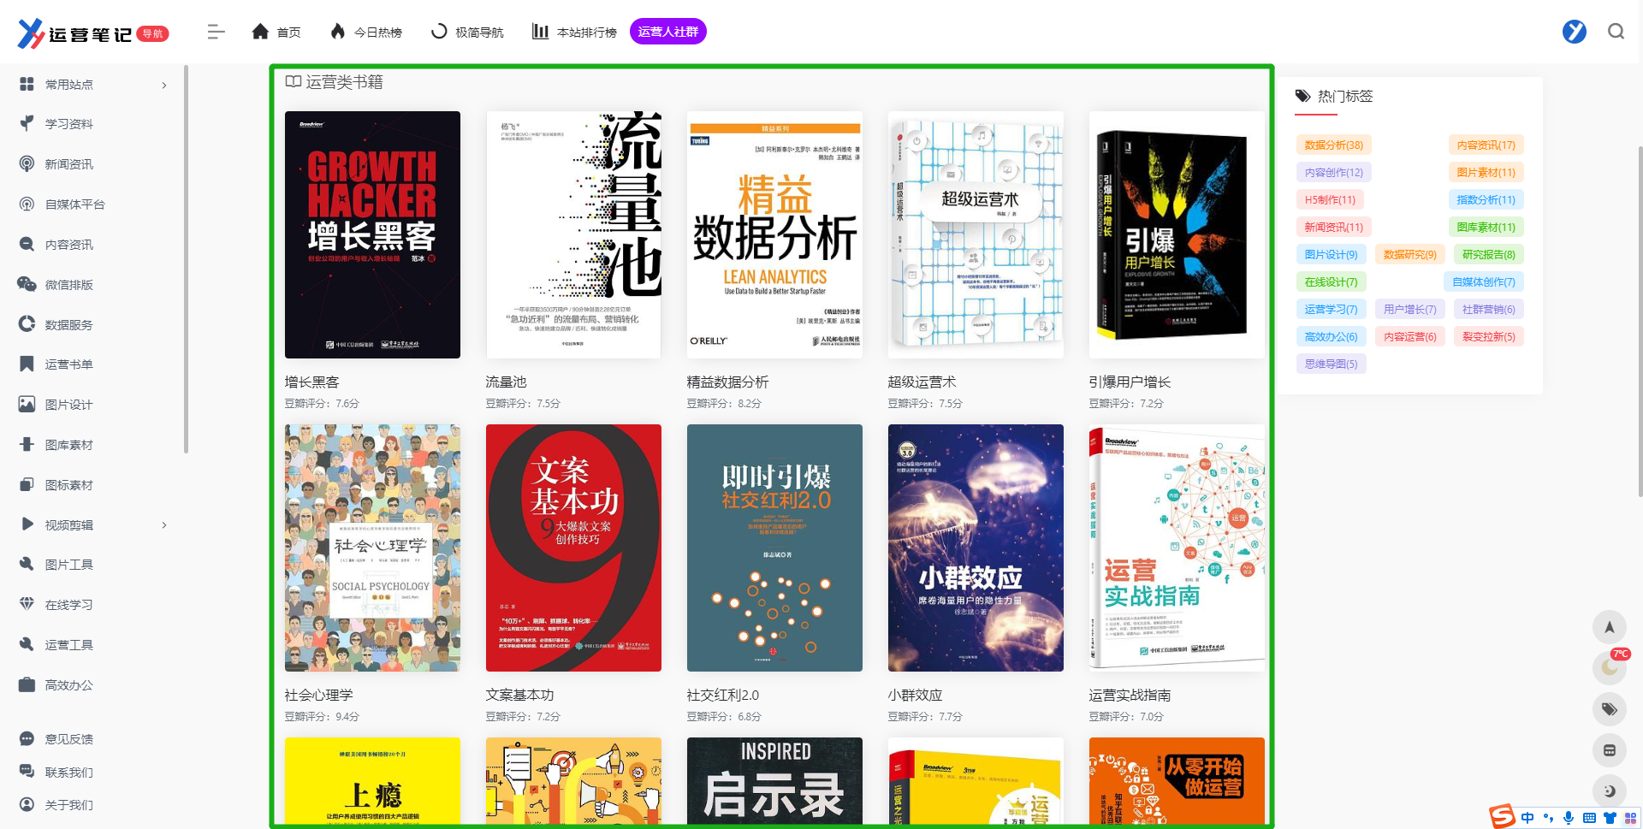Viewport: 1643px width, 829px height.
Task: Click the page vertical scrollbar
Action: 1640,321
